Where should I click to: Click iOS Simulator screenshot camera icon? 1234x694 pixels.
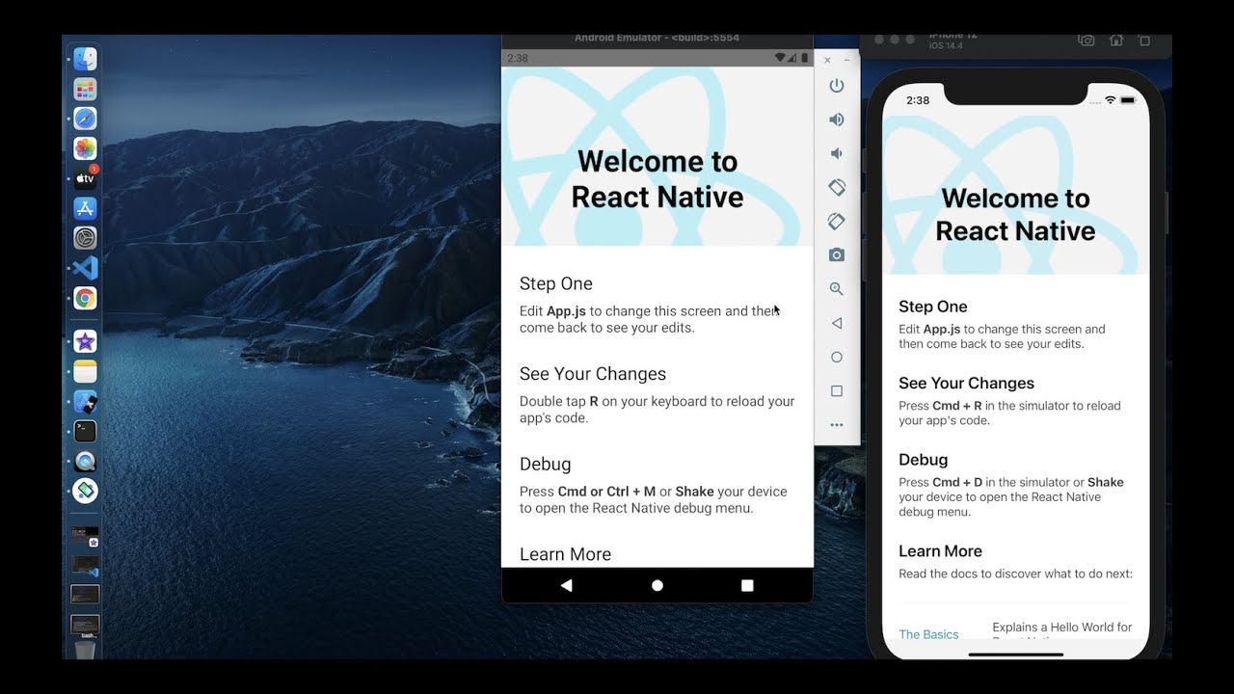click(1086, 40)
